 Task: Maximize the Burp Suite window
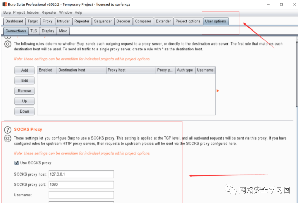[x=281, y=5]
